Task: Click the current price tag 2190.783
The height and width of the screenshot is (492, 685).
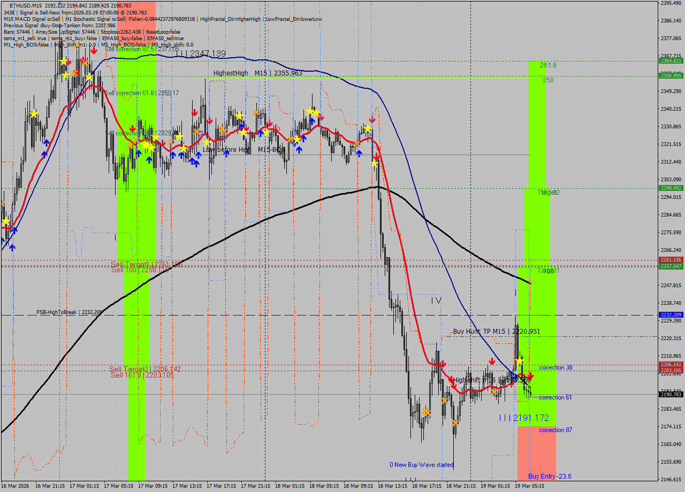Action: pyautogui.click(x=671, y=395)
